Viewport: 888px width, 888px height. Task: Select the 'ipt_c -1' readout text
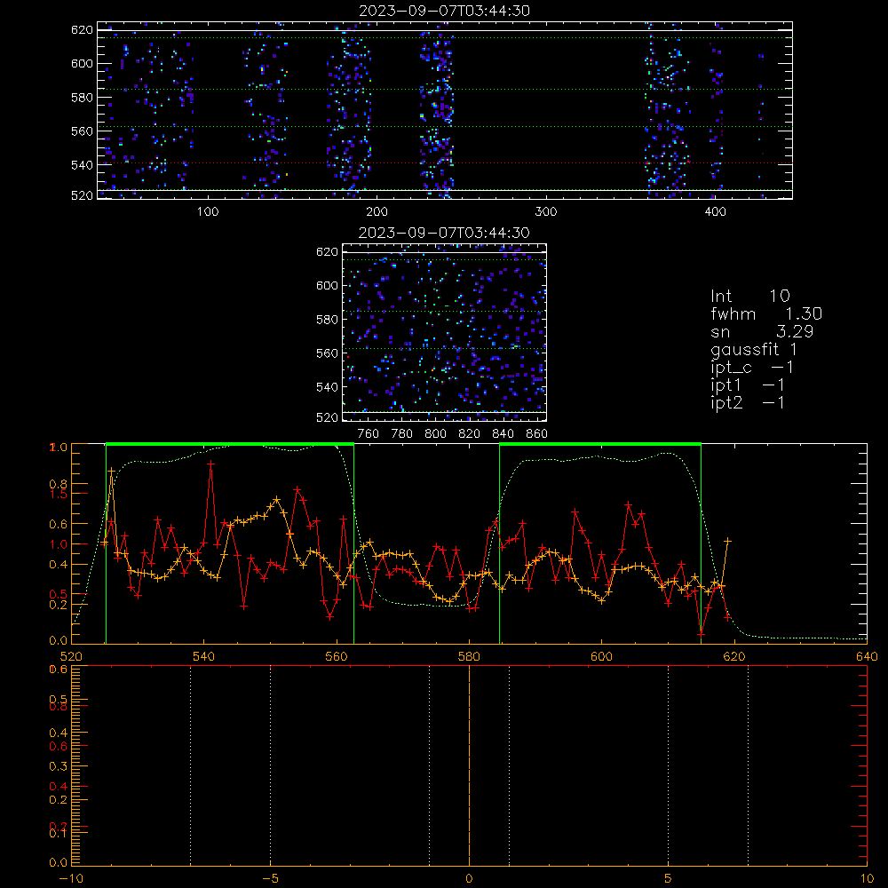[752, 369]
